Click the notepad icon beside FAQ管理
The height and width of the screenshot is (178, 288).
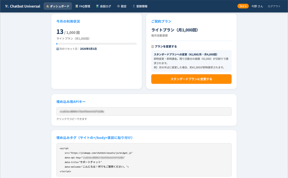click(x=77, y=6)
